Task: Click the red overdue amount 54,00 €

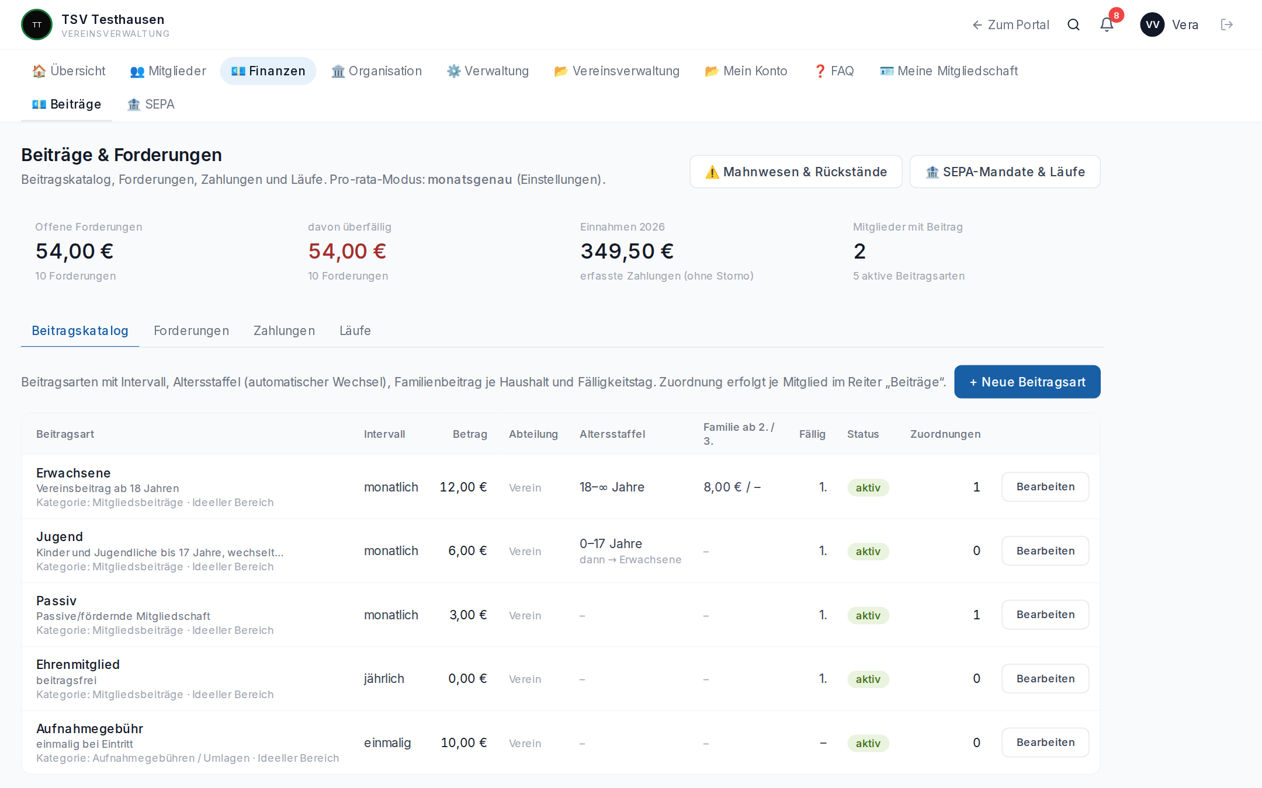Action: (347, 252)
